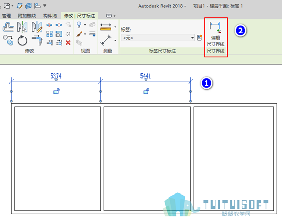This screenshot has width=282, height=222.
Task: Open the label <无> combo box
Action: (x=158, y=38)
